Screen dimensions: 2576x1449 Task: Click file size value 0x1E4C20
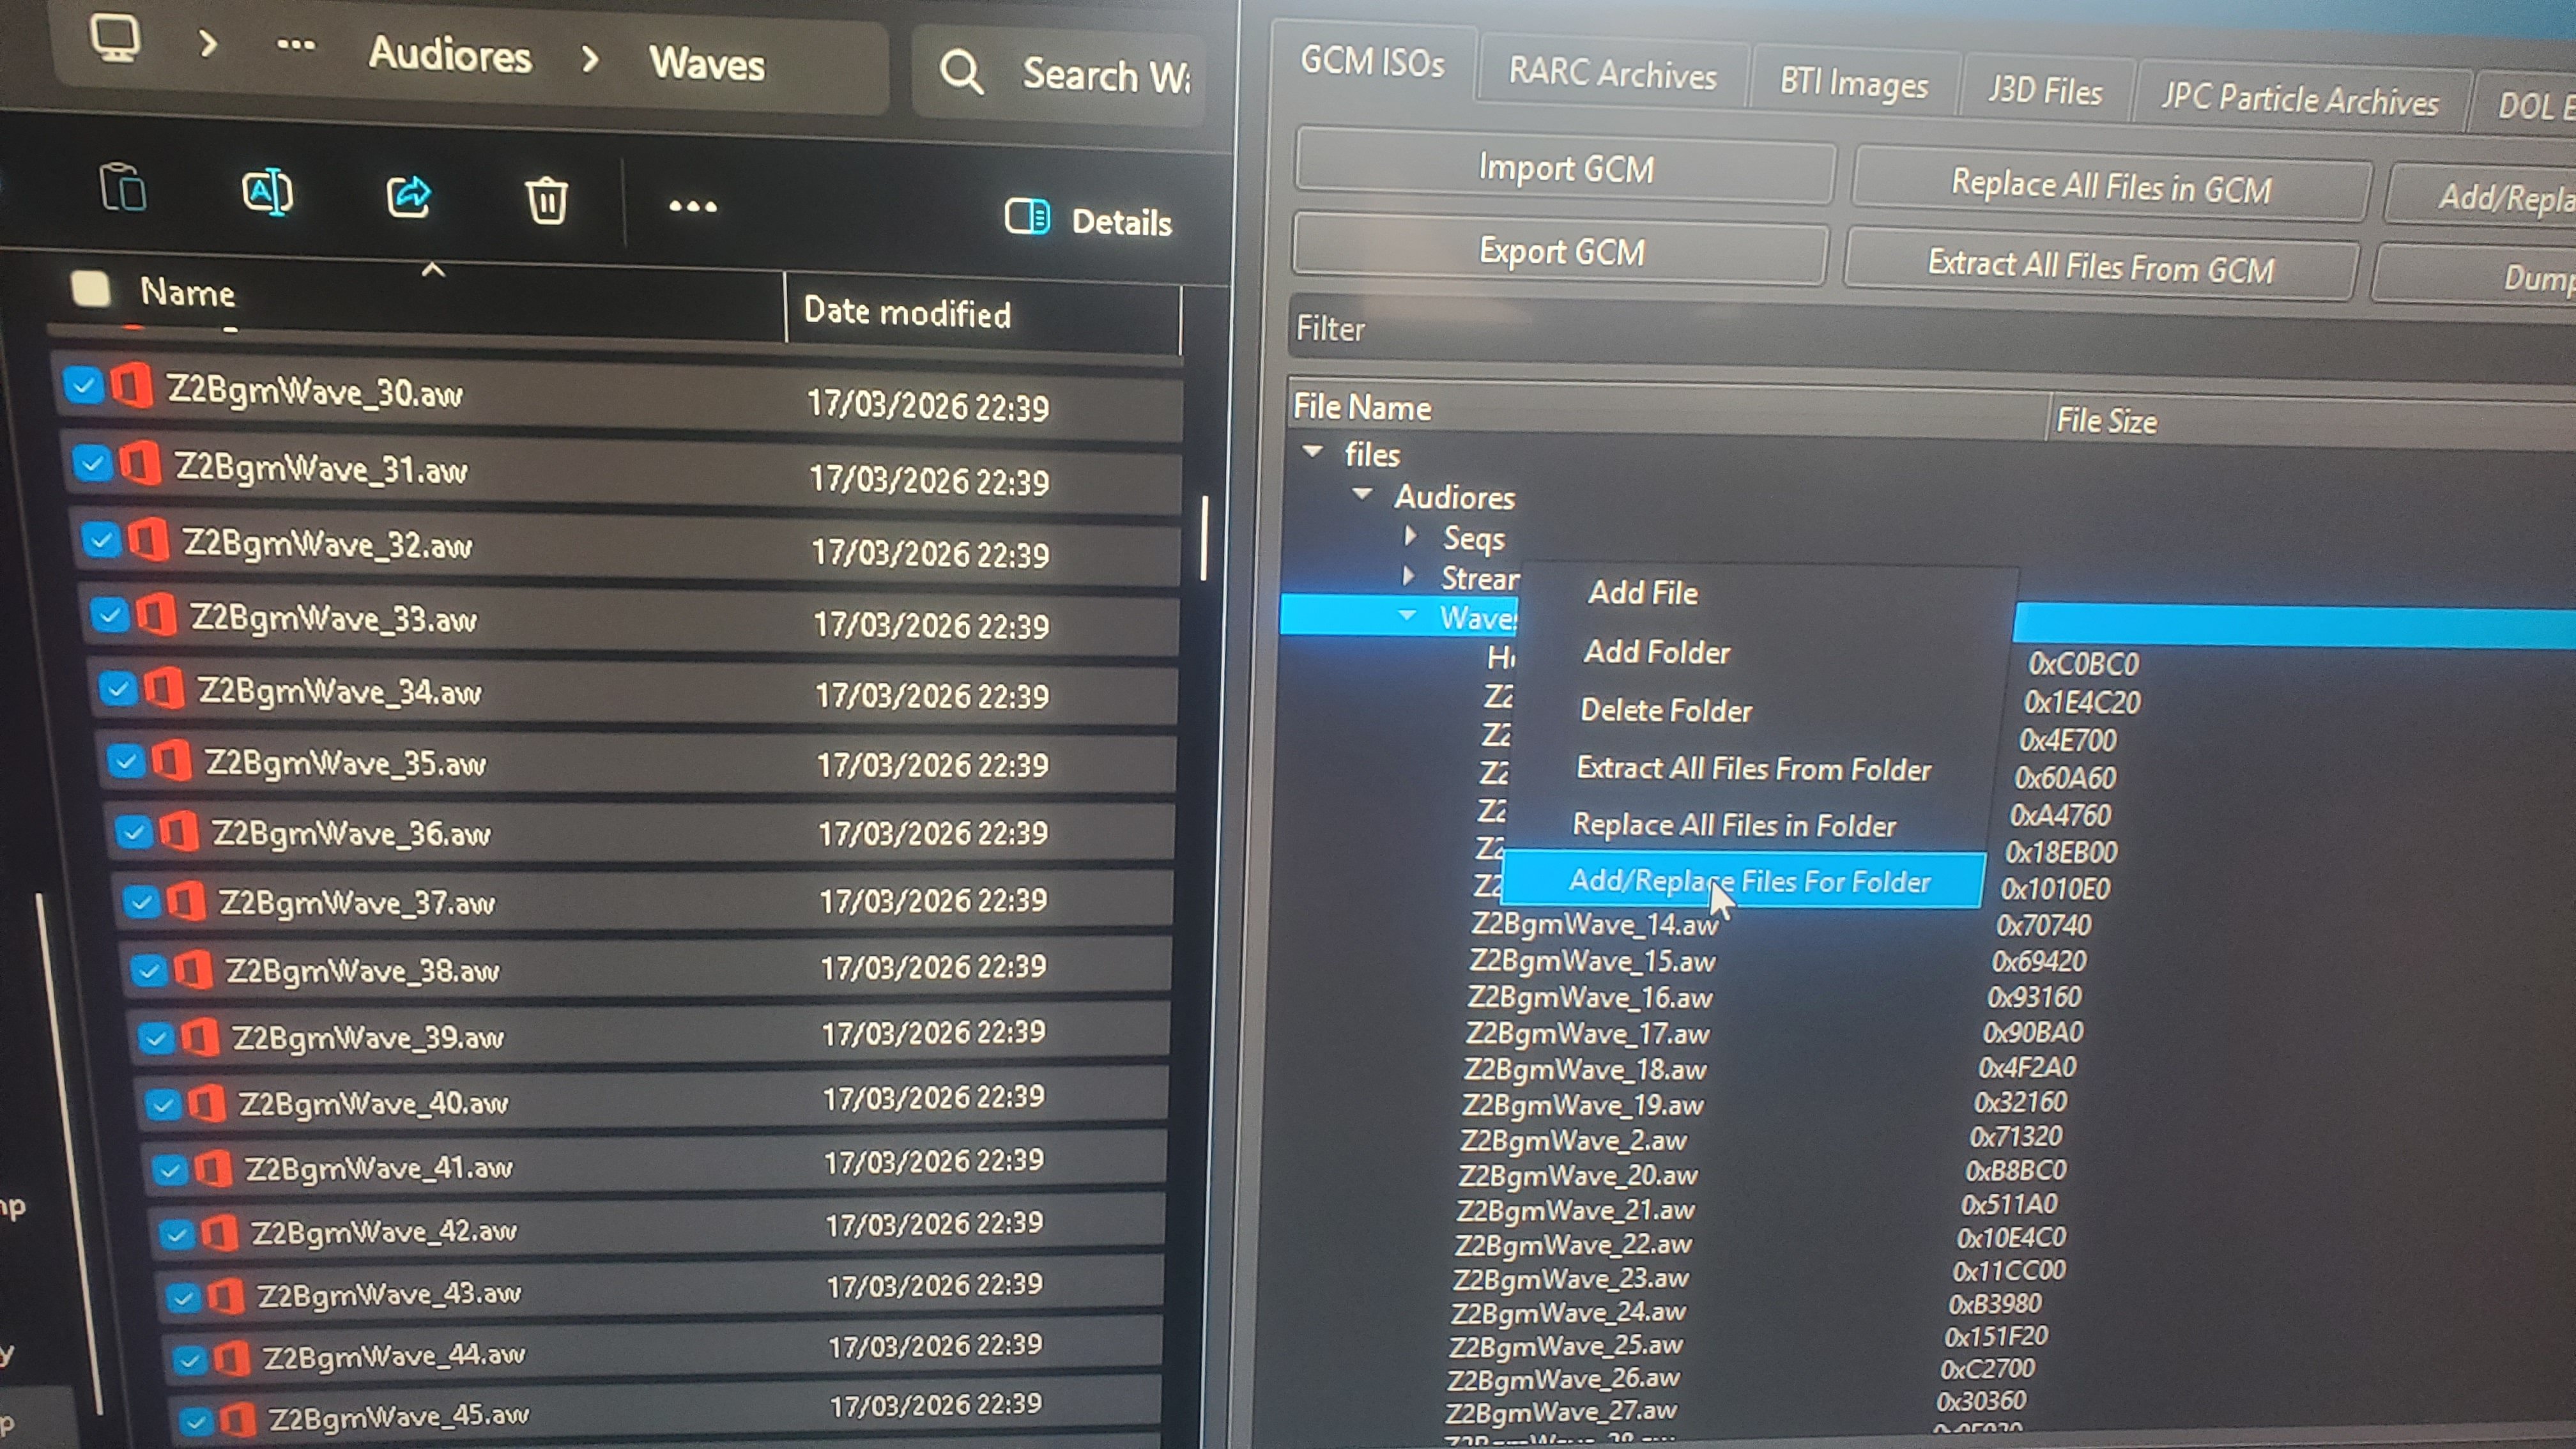[x=2082, y=702]
